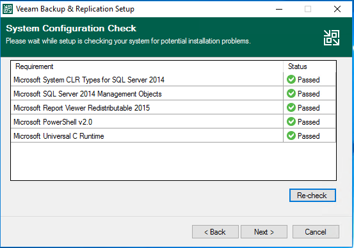The height and width of the screenshot is (248, 354).
Task: Cancel the Veeam setup
Action: pyautogui.click(x=316, y=231)
